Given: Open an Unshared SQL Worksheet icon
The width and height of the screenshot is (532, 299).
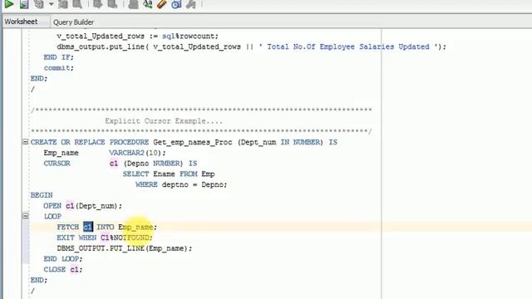Looking at the screenshot, I should coord(133,3).
